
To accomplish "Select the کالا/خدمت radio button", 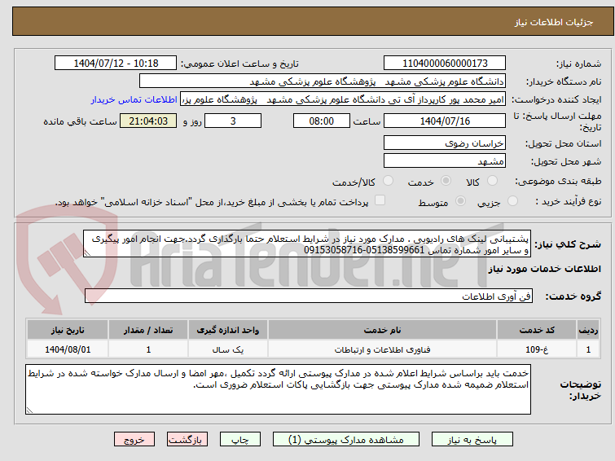I will tap(388, 181).
